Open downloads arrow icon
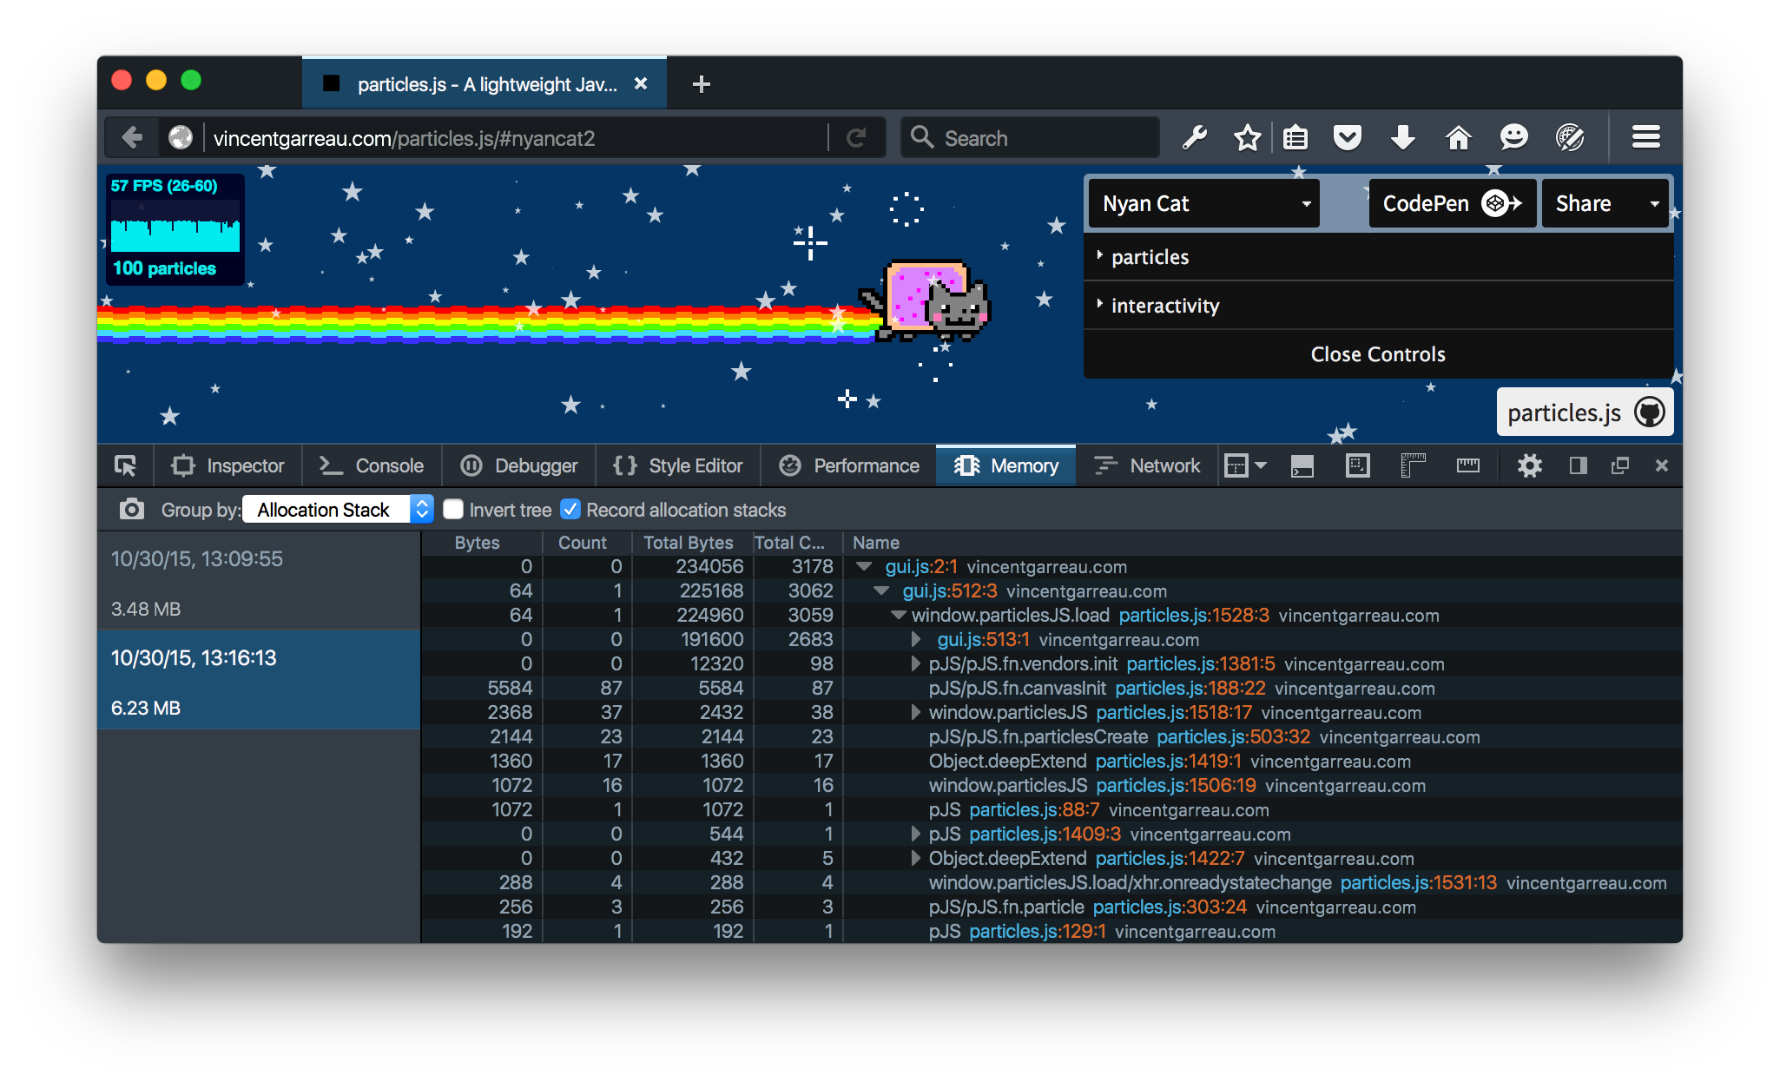The image size is (1780, 1082). point(1403,137)
